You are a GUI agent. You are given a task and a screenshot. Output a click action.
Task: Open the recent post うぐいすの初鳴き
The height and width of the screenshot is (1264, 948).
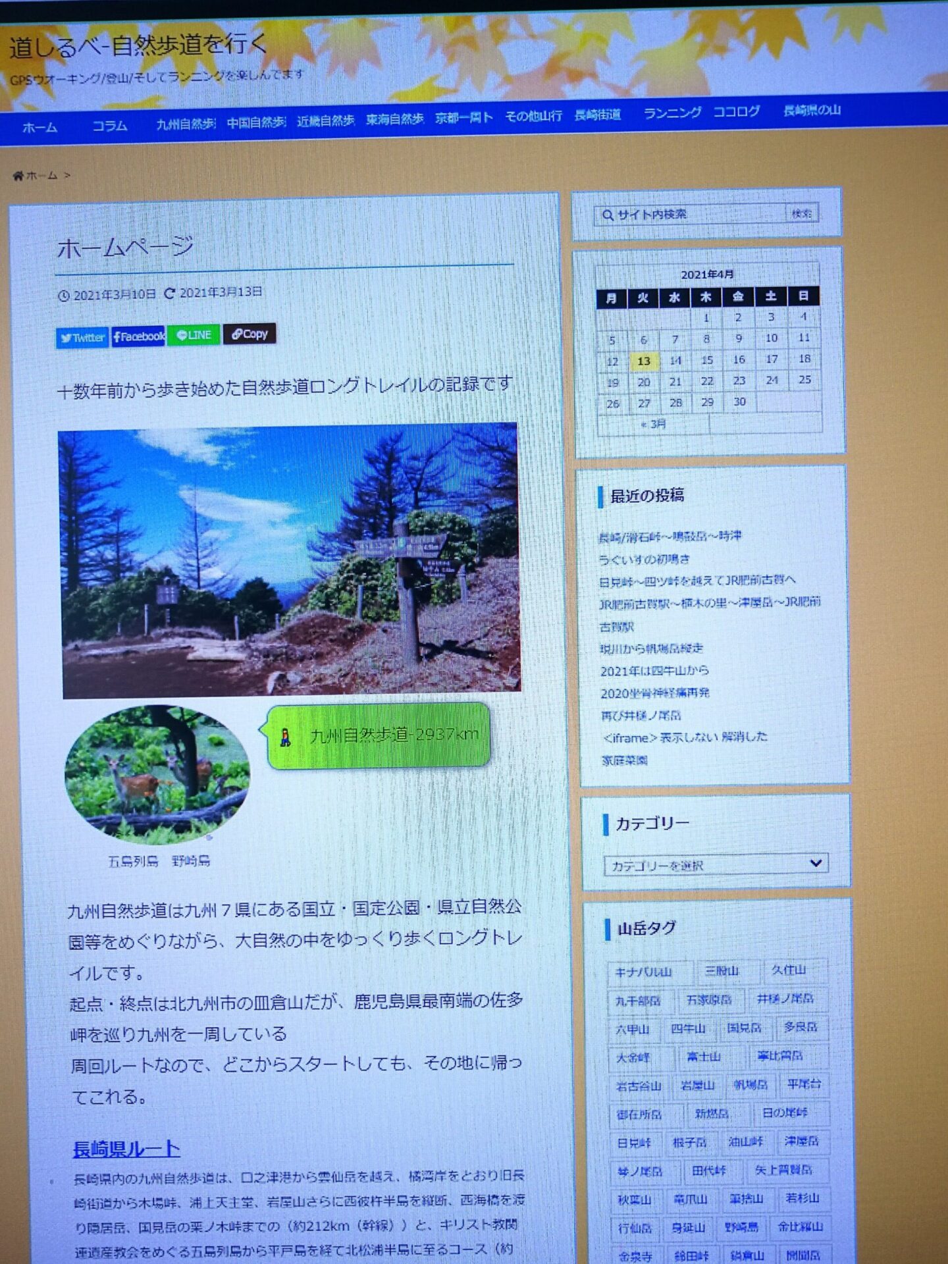pos(644,560)
